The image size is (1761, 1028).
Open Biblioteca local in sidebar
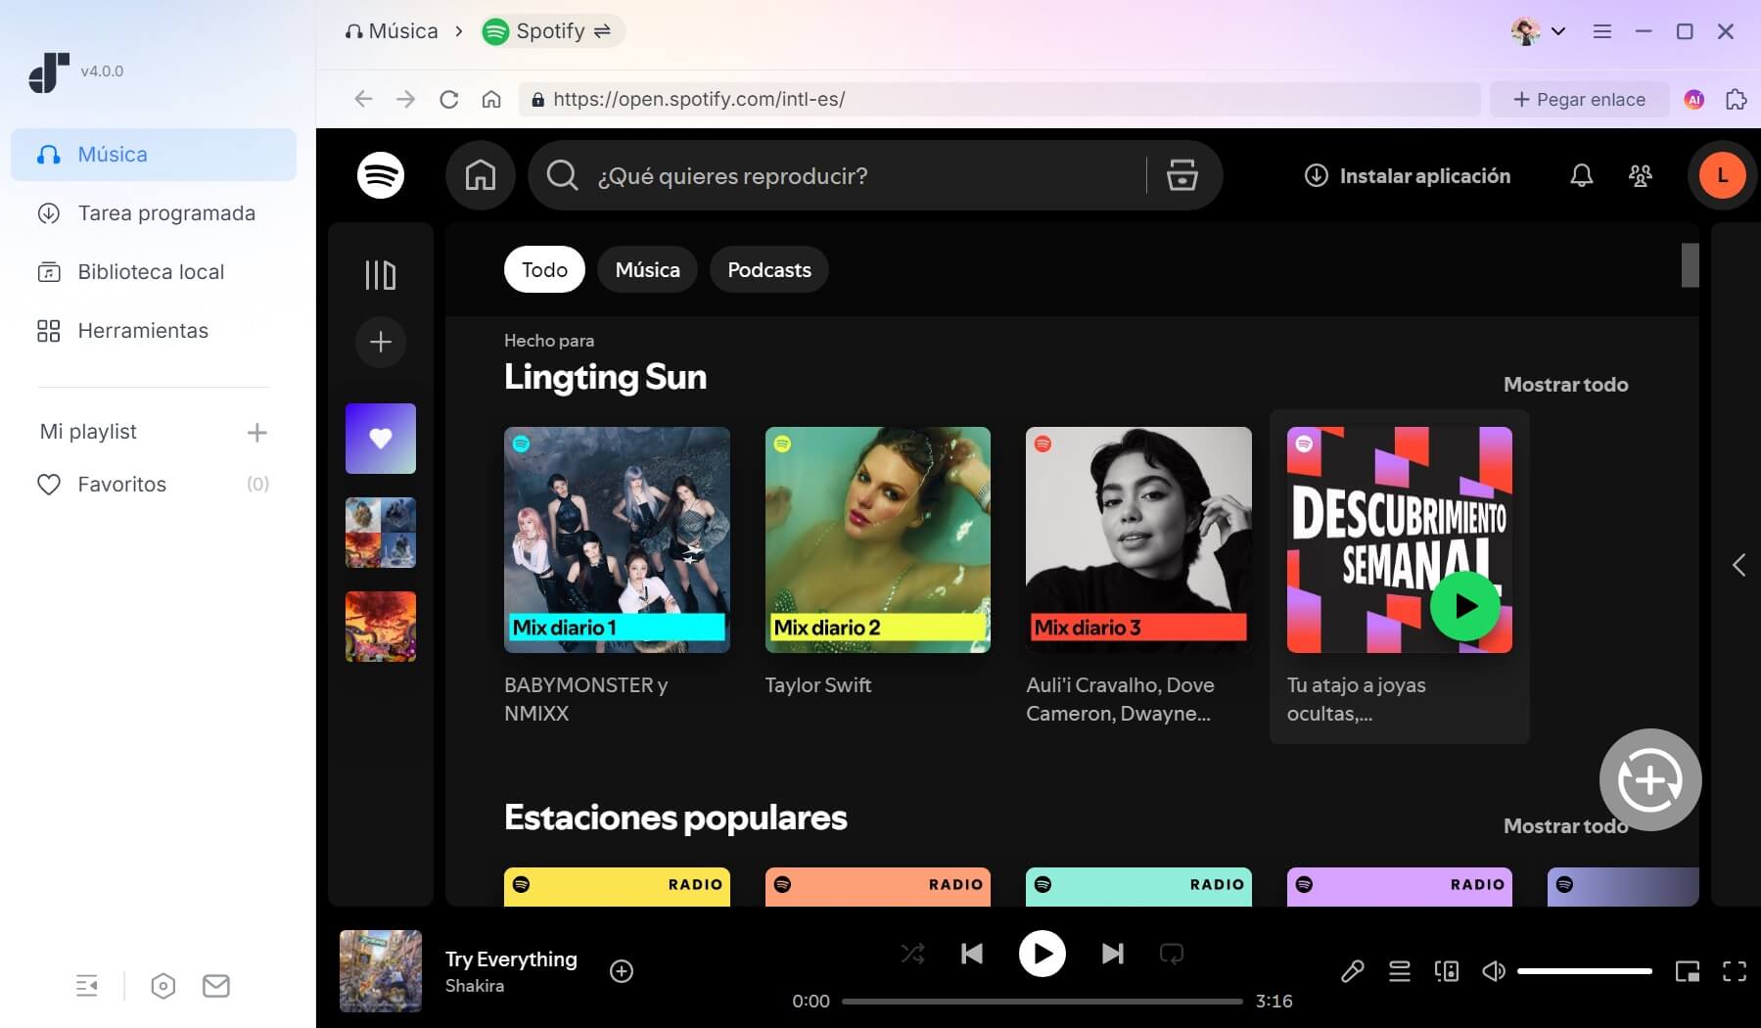pyautogui.click(x=151, y=272)
